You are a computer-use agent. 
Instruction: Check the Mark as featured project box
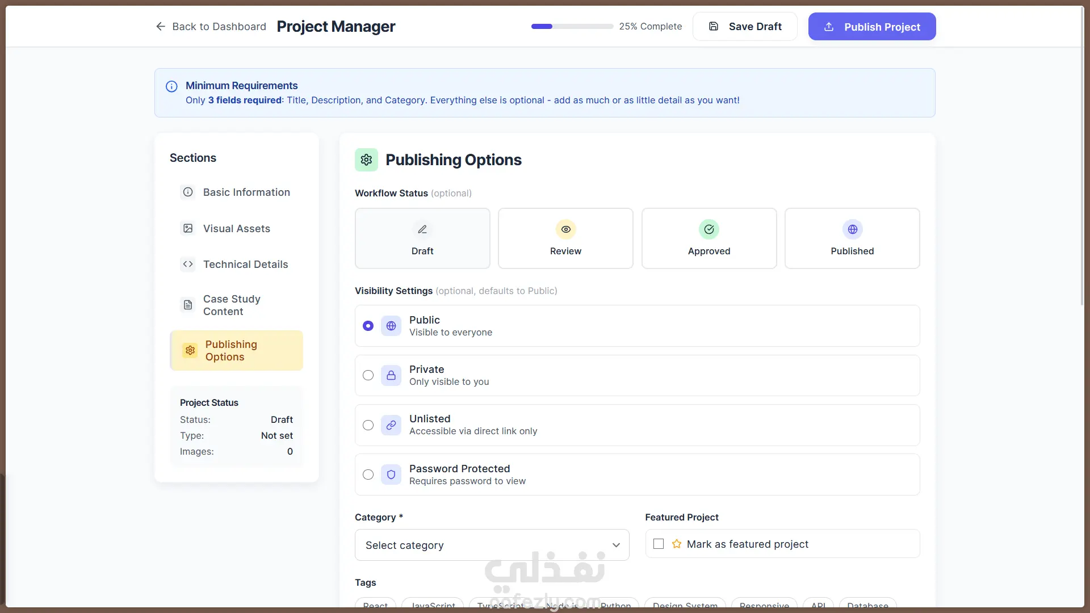[659, 544]
